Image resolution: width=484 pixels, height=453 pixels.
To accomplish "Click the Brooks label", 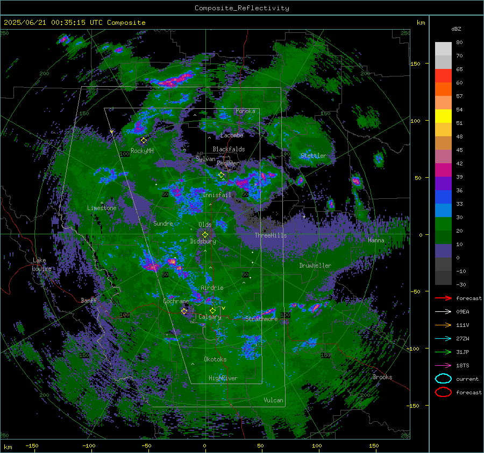I will click(x=382, y=377).
